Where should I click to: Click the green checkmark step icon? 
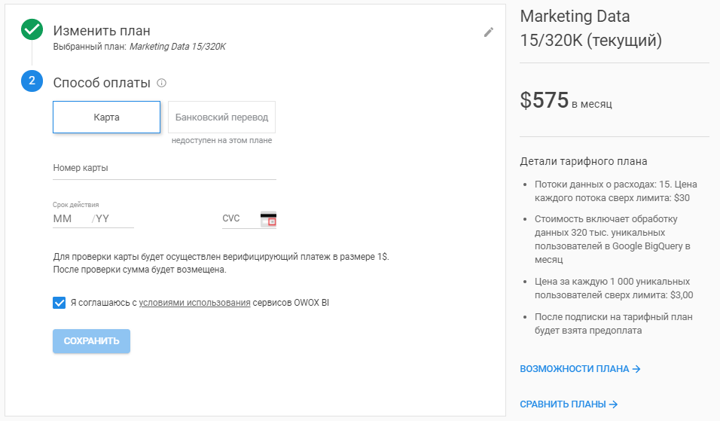32,29
